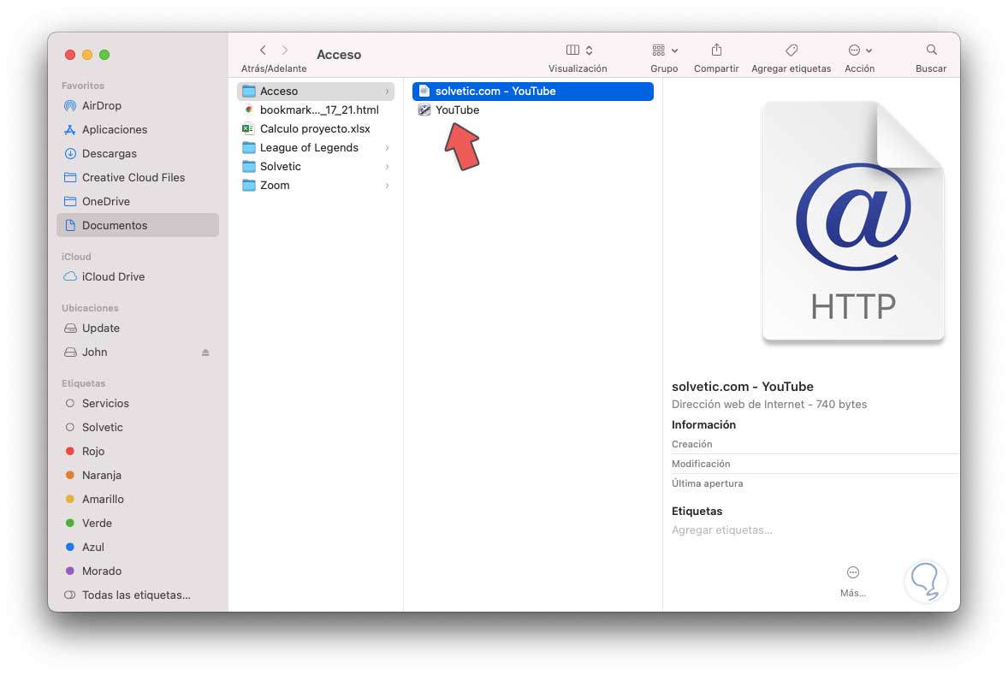Click the Información heading in preview
The image size is (1008, 675).
(703, 425)
